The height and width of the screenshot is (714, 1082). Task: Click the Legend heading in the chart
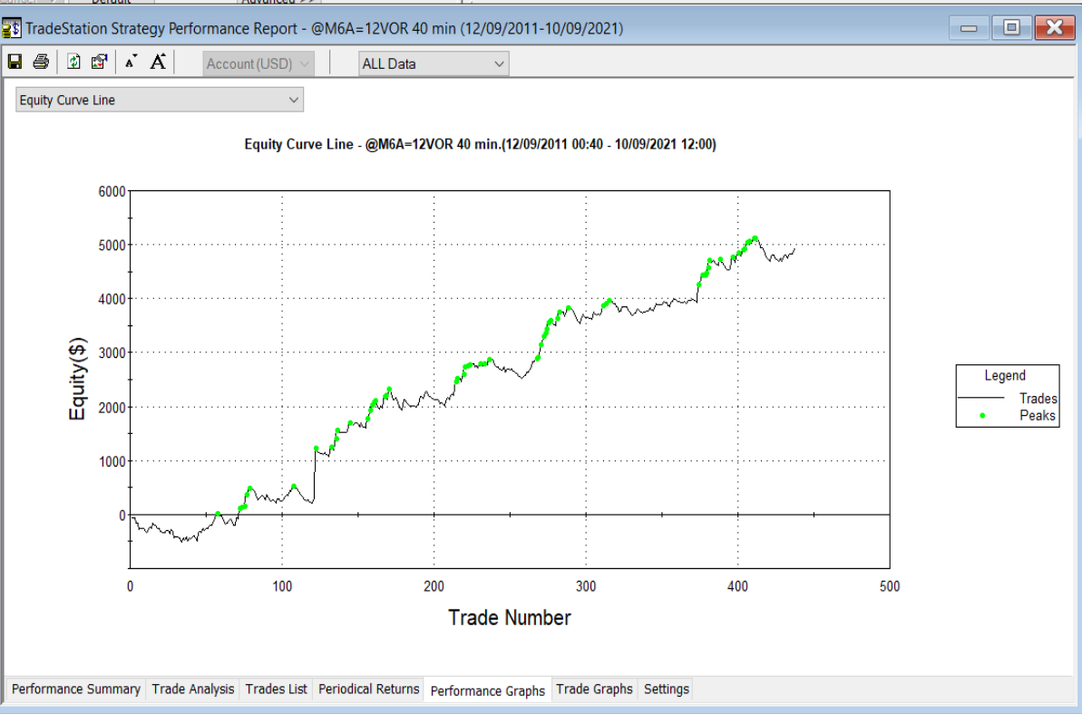(1005, 376)
